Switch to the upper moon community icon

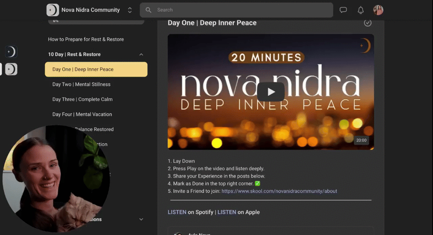(11, 52)
